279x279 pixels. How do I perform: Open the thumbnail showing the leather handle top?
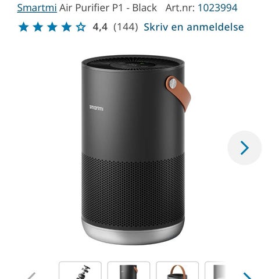[177, 270]
